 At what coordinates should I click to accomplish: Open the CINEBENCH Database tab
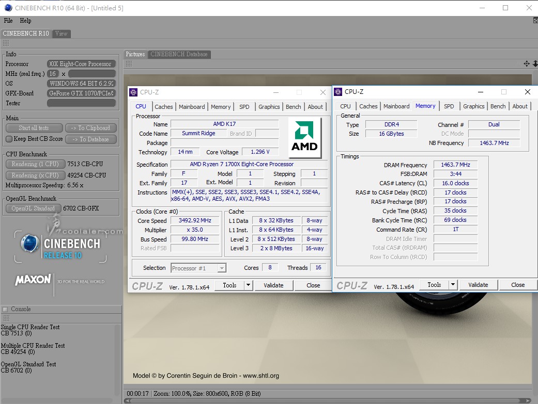[179, 54]
